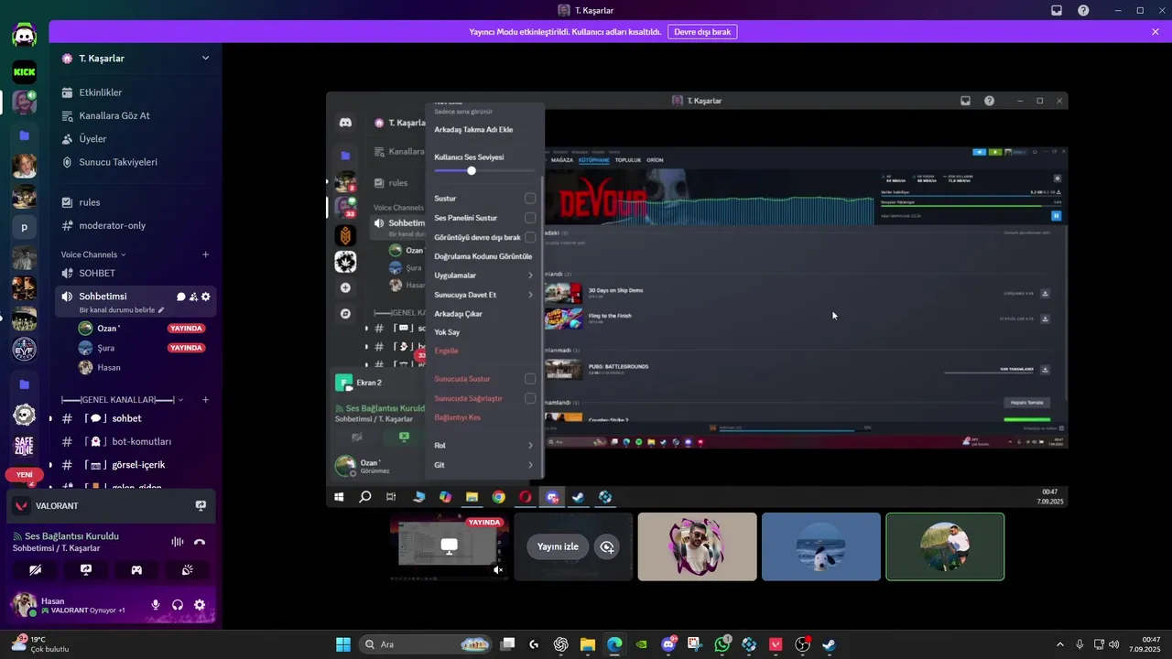The height and width of the screenshot is (659, 1172).
Task: Click the Windows taskbar Ara search box
Action: pos(427,644)
